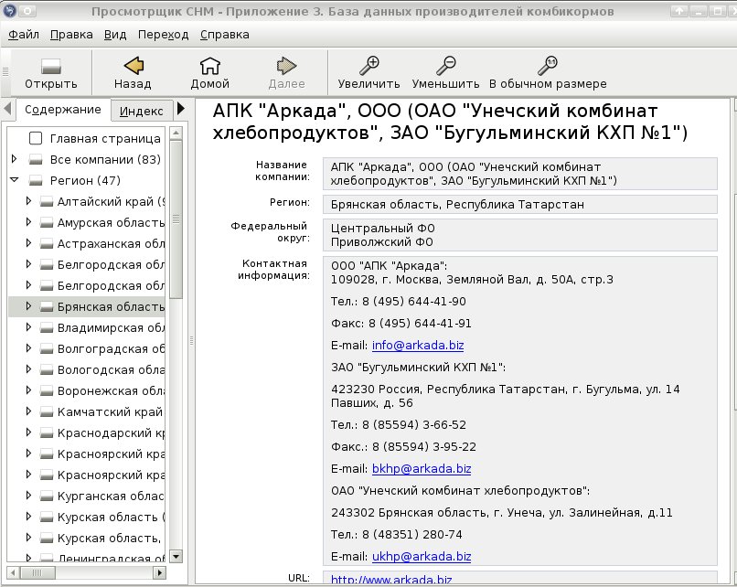Open the info@arkada.biz email link
Screen dimensions: 737x587
click(x=418, y=346)
